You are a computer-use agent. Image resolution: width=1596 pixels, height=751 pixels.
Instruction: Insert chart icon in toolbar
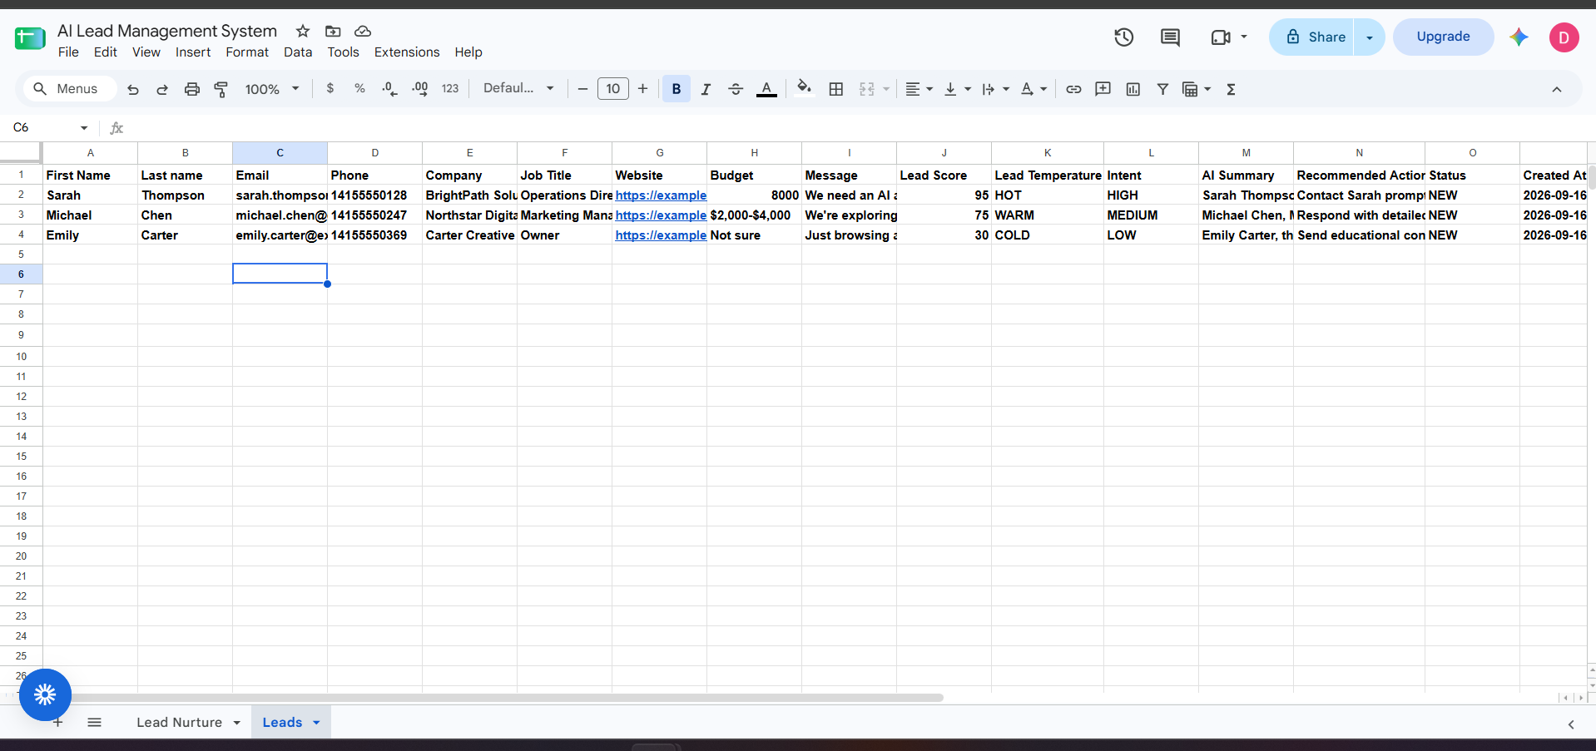[1133, 89]
